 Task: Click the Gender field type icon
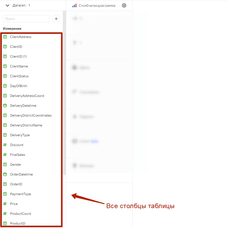pyautogui.click(x=5, y=164)
